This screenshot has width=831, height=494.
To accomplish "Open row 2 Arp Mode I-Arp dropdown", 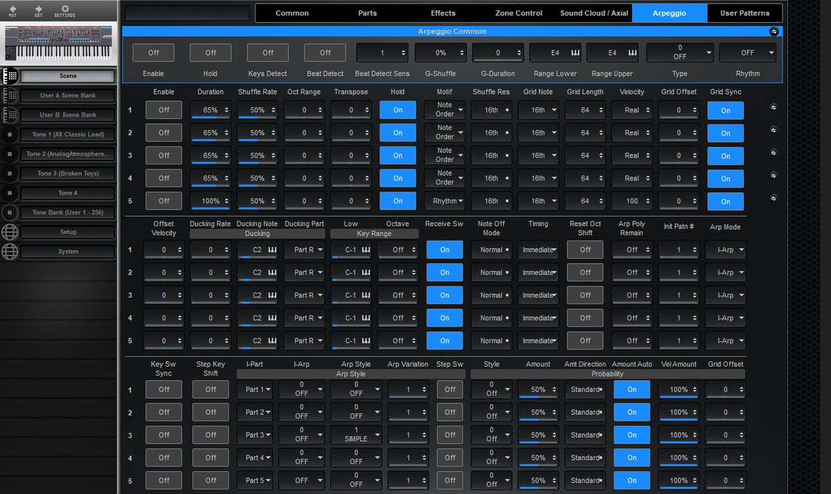I will click(726, 273).
